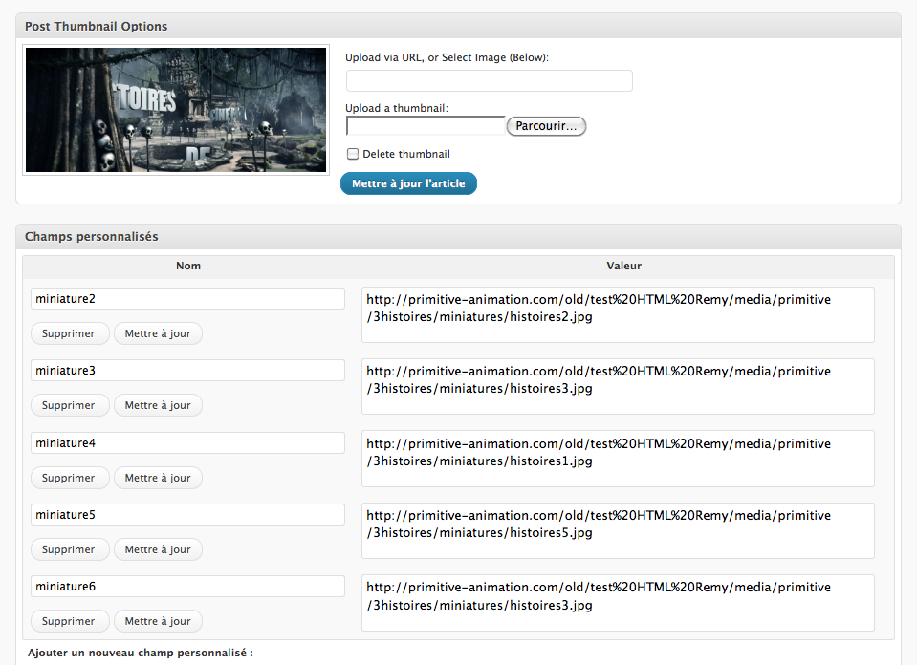Click the Nom column header
The image size is (917, 665).
tap(188, 266)
